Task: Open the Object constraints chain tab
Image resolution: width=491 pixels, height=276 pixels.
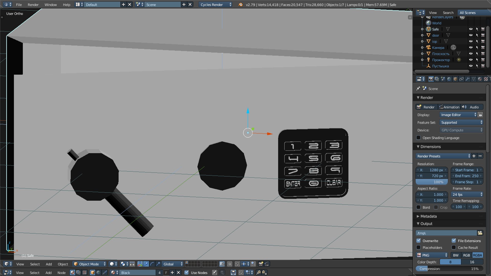Action: point(461,79)
